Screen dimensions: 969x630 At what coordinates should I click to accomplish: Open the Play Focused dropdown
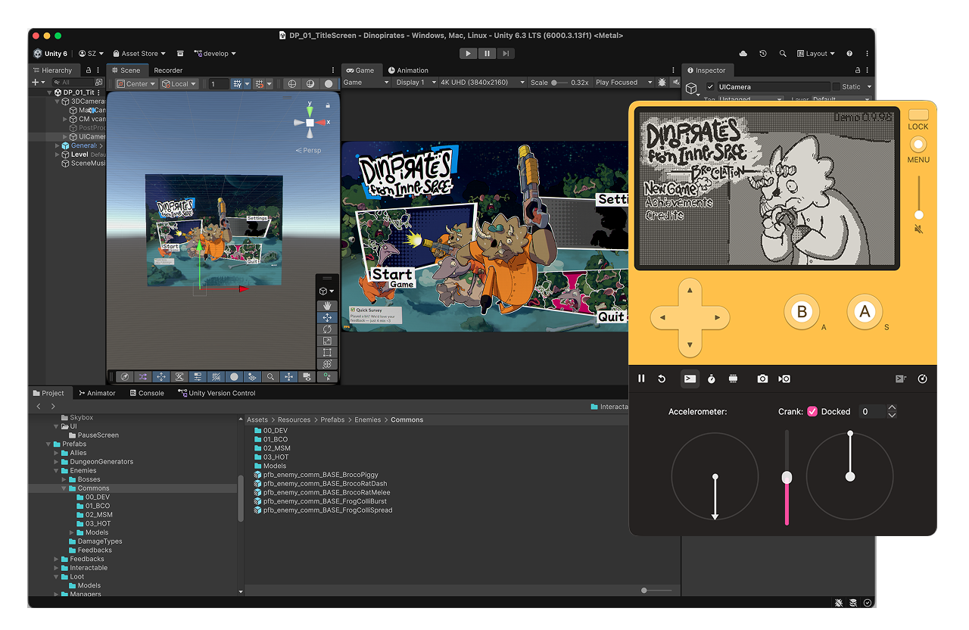pos(621,83)
